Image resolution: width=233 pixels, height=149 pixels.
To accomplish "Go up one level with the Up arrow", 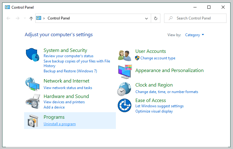I will pos(31,18).
